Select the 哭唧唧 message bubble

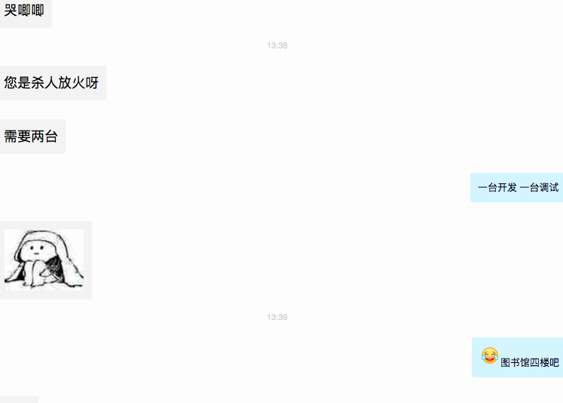(x=26, y=12)
